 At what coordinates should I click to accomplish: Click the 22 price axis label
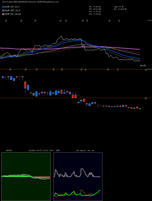coord(146,98)
